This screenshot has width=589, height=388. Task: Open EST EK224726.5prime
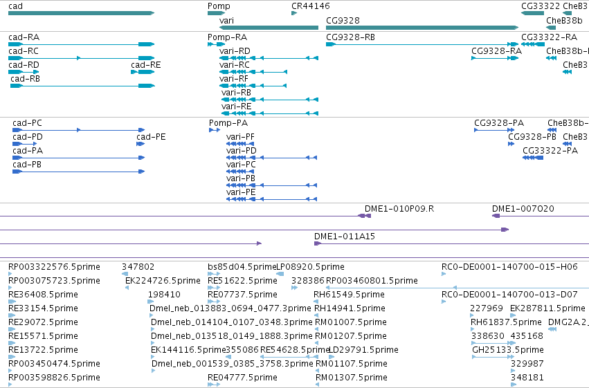click(163, 281)
